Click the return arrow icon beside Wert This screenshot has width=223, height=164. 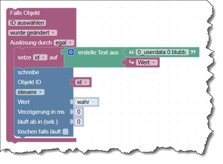pos(131,62)
